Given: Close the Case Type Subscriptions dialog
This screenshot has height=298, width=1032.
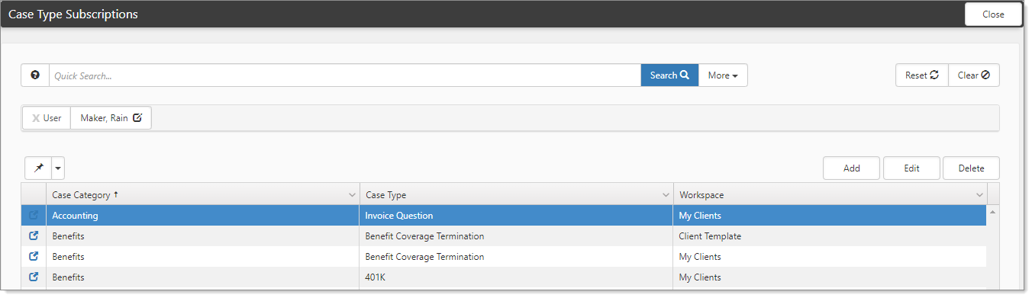Looking at the screenshot, I should click(x=994, y=14).
